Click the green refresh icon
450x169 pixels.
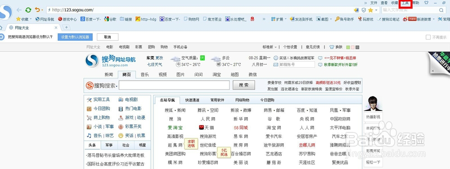coord(28,10)
